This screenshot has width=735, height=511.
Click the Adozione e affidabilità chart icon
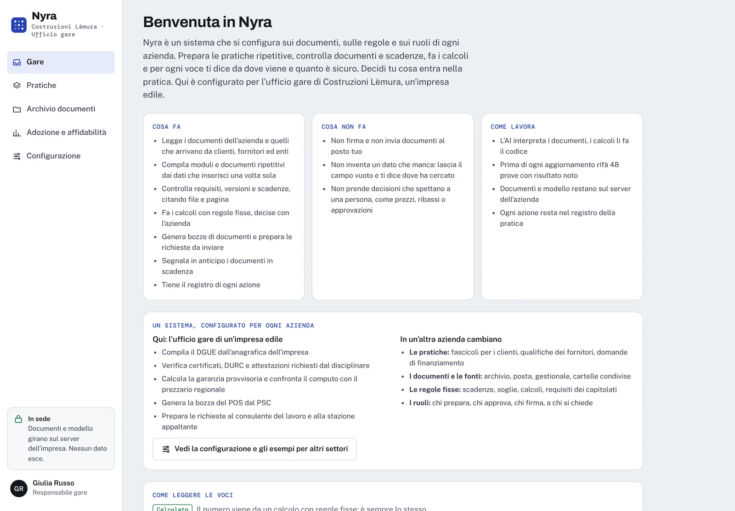(x=17, y=132)
